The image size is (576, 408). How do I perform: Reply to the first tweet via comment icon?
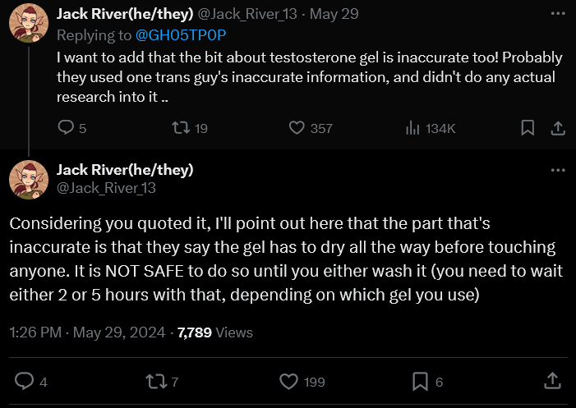pyautogui.click(x=66, y=128)
